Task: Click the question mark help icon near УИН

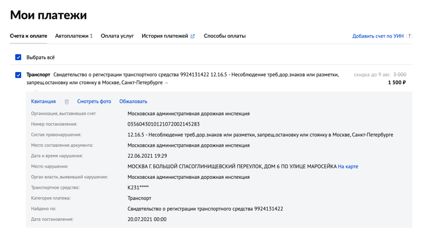Action: click(x=409, y=36)
